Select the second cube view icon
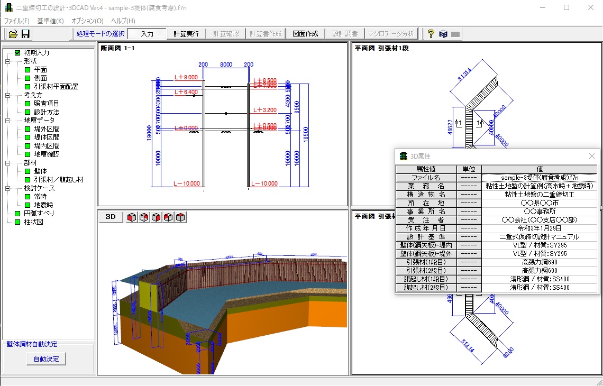603x386 pixels. (x=144, y=217)
